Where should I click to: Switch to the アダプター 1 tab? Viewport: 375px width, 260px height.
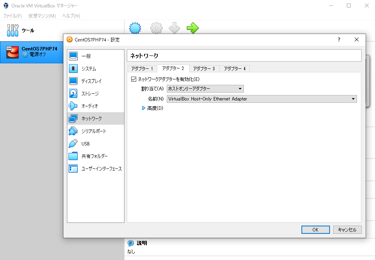142,68
